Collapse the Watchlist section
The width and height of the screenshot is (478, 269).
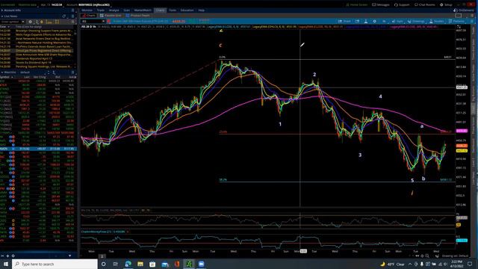(2, 72)
